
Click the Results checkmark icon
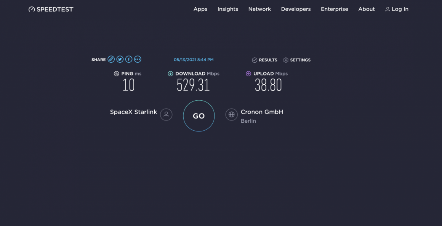click(x=255, y=60)
